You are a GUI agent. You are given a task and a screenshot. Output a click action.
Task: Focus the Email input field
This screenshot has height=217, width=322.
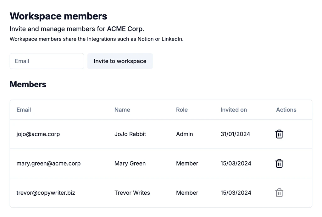47,61
